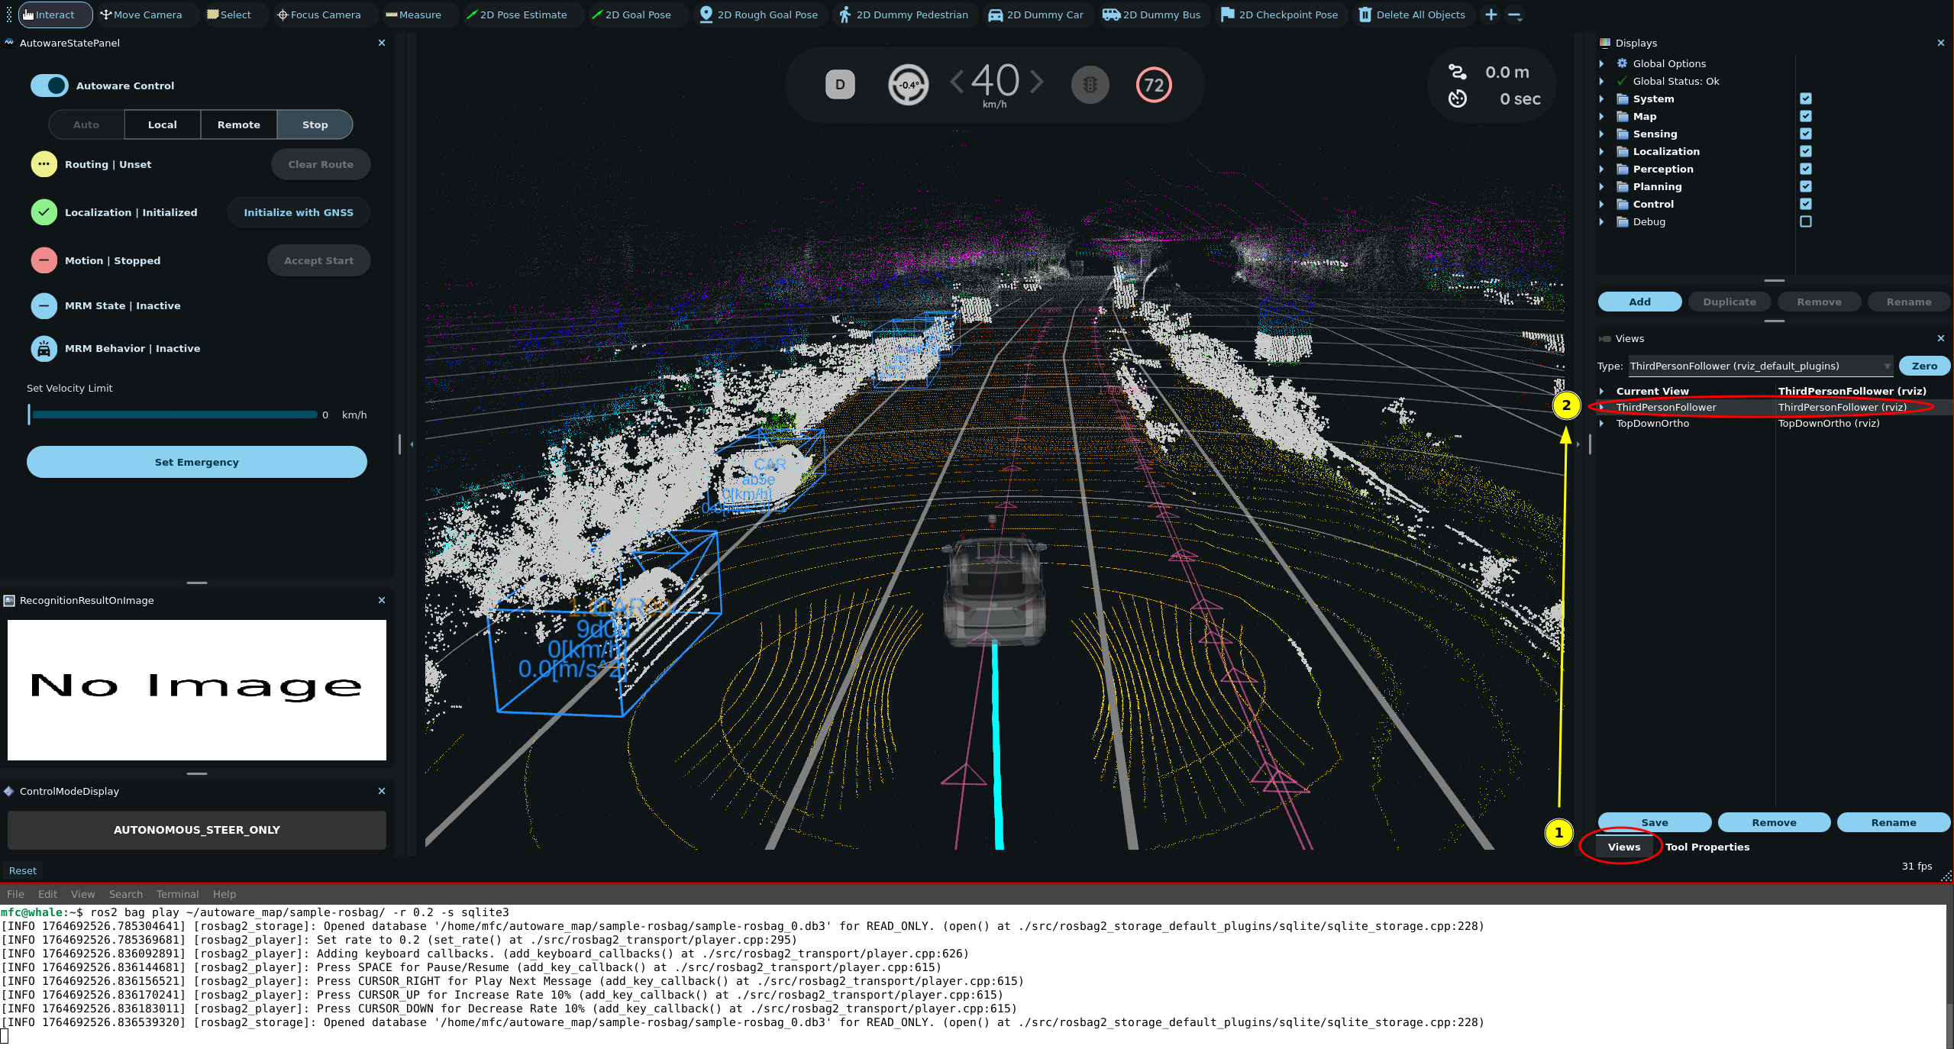Image resolution: width=1954 pixels, height=1049 pixels.
Task: Select the Measure ruler tool
Action: [x=413, y=15]
